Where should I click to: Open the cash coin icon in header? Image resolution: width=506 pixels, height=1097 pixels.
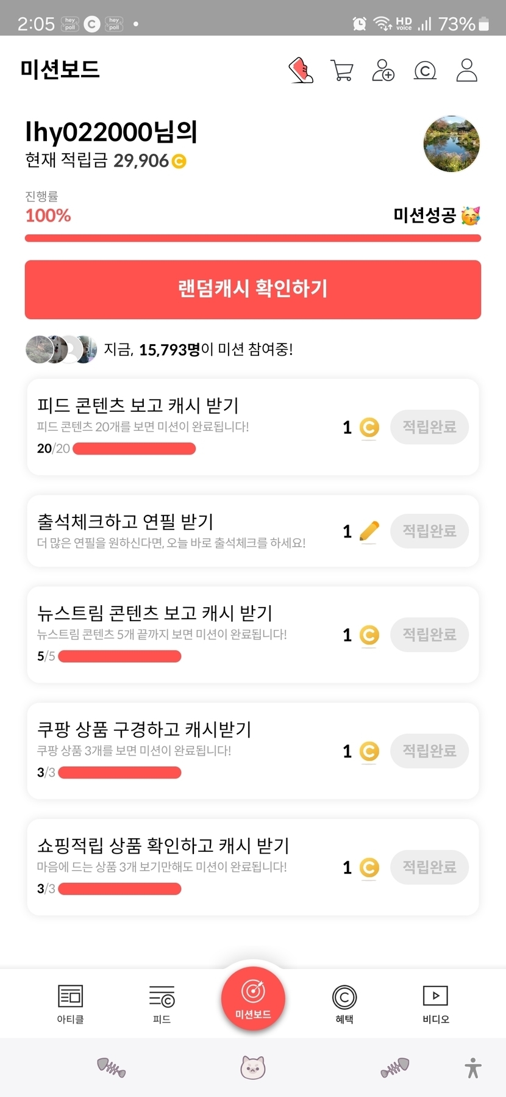pyautogui.click(x=425, y=71)
